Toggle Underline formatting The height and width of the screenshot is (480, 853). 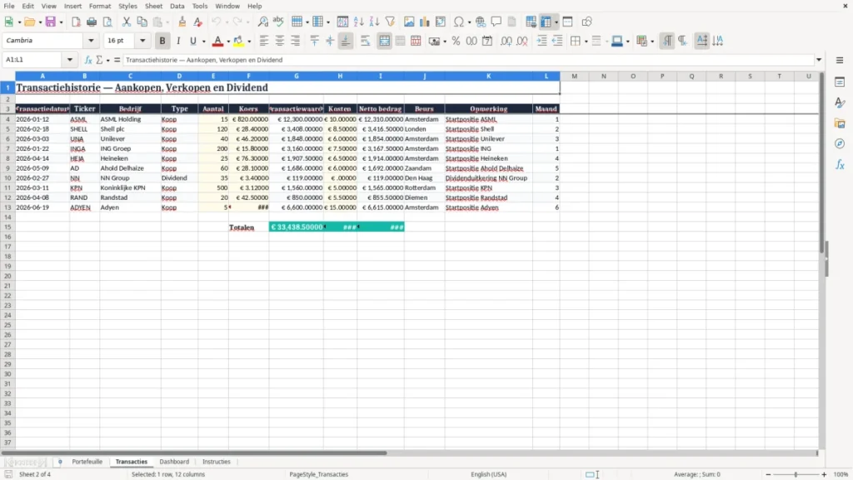(192, 41)
